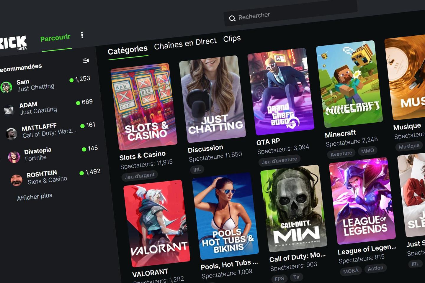Click the Slots & Casino title link
Image resolution: width=425 pixels, height=283 pixels.
pyautogui.click(x=142, y=156)
